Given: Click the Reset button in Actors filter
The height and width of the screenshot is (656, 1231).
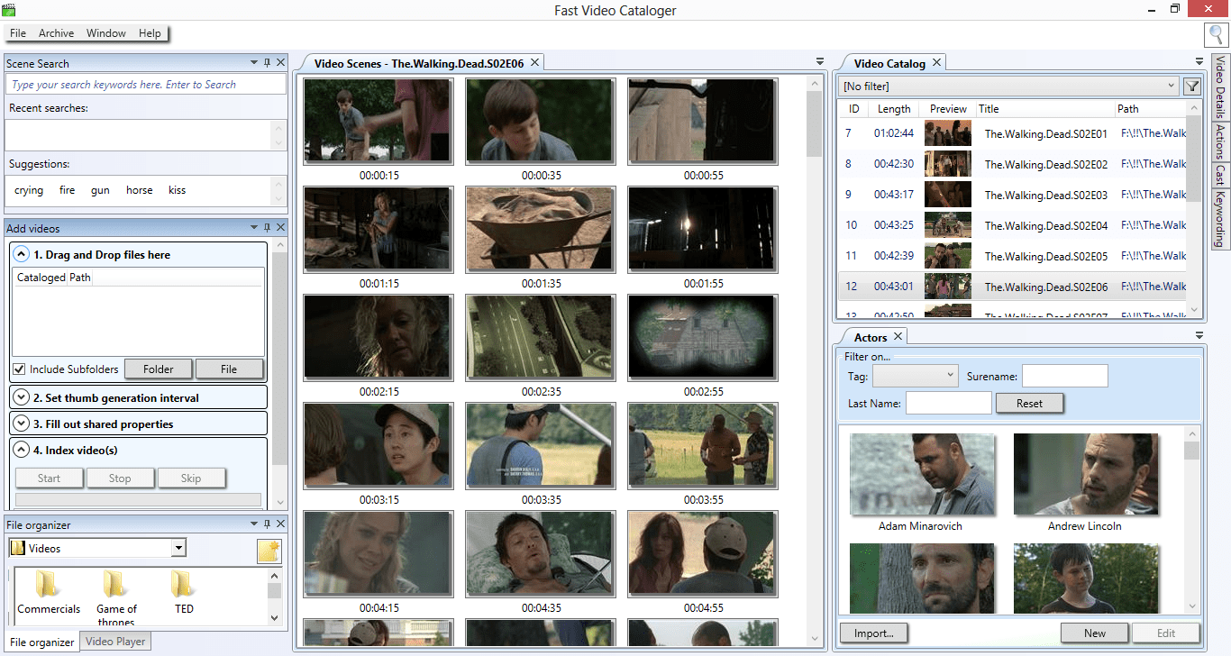Looking at the screenshot, I should point(1029,404).
